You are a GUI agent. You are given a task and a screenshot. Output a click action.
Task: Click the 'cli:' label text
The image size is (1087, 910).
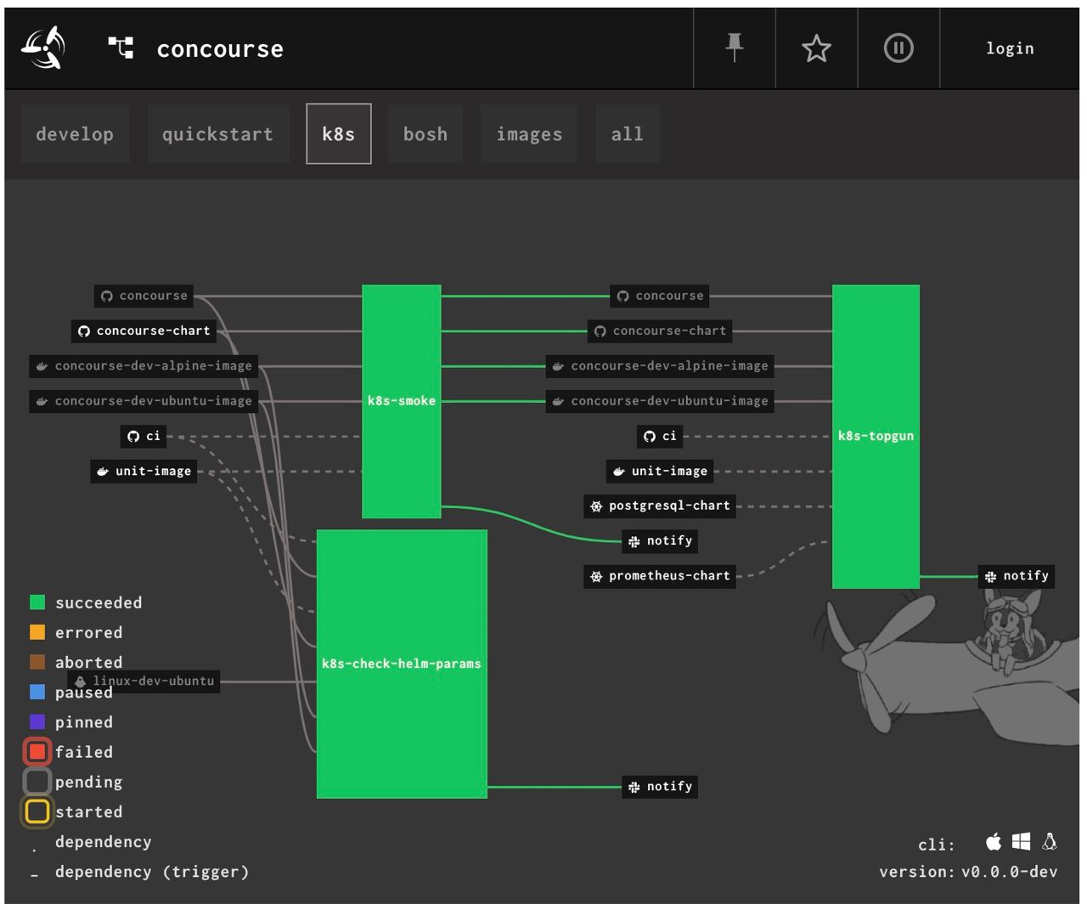pyautogui.click(x=937, y=845)
